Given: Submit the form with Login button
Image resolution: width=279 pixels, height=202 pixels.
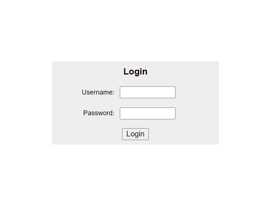Looking at the screenshot, I should coord(135,134).
